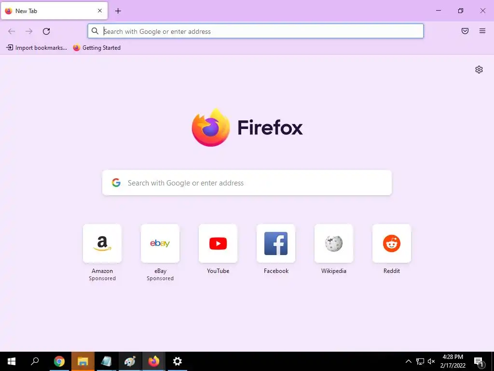Open the Firefox application menu

tap(482, 31)
